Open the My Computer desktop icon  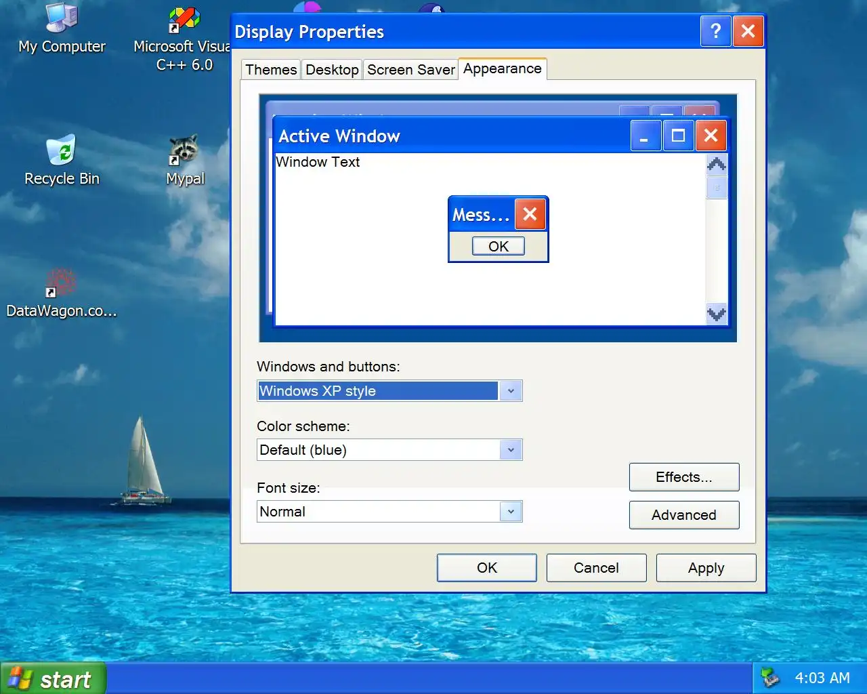pos(62,28)
